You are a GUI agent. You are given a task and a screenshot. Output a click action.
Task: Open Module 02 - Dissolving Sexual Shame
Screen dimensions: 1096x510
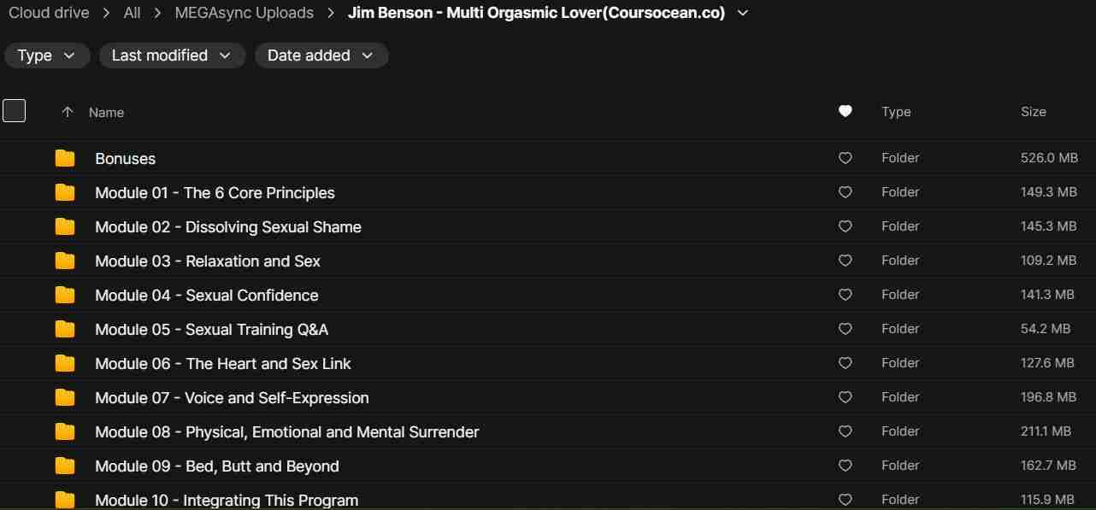[227, 227]
